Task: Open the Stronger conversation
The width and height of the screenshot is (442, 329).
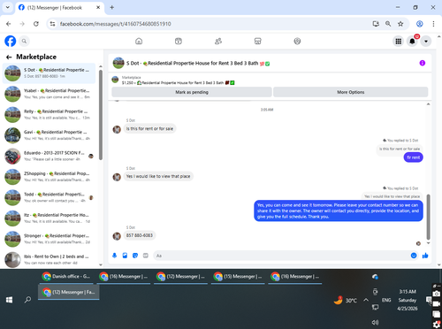Action: pos(49,239)
